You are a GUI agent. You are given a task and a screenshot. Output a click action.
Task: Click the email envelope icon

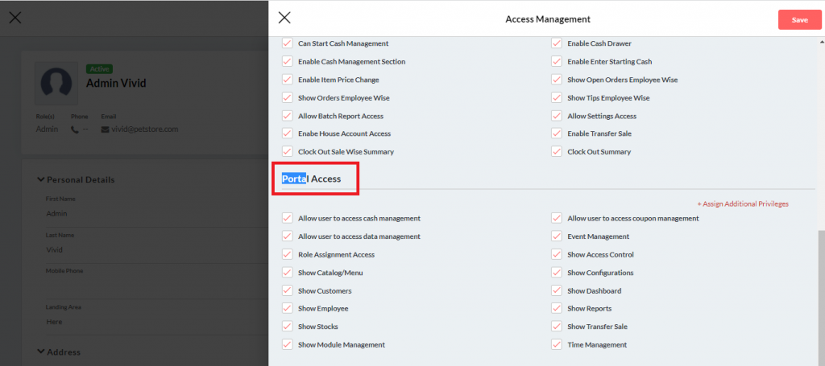pyautogui.click(x=106, y=129)
